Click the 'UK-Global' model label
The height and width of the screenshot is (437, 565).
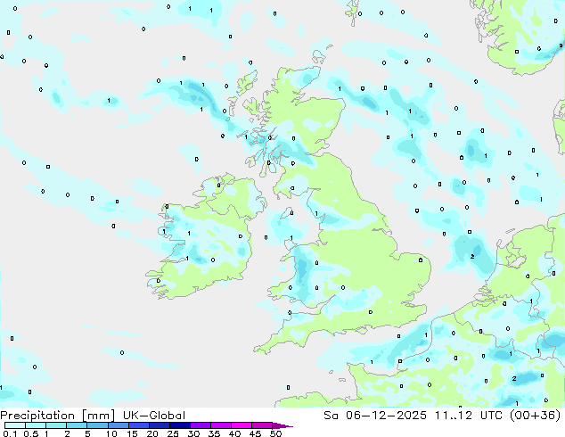pos(154,416)
